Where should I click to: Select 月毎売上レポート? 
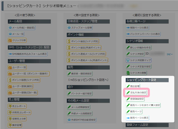click(19, 112)
